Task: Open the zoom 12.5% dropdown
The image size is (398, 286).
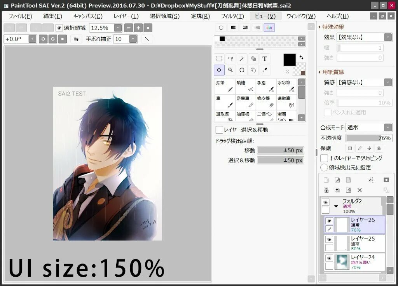Action: click(x=118, y=28)
